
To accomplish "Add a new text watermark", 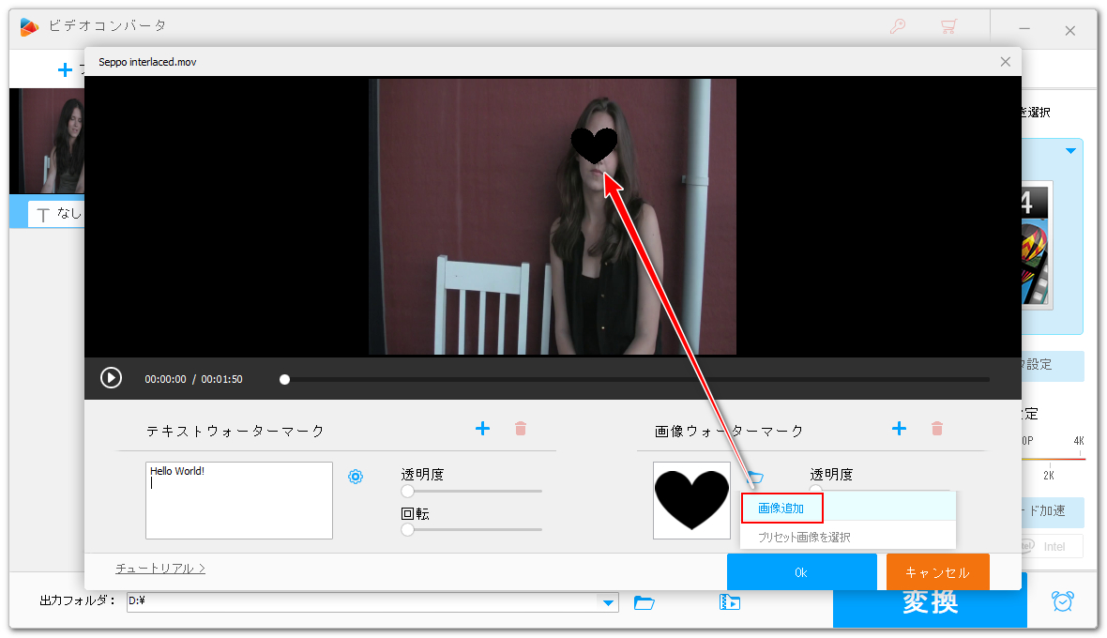I will 482,429.
